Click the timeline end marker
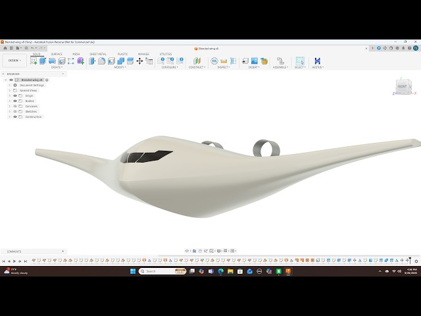Viewport: 421px width, 316px height. (410, 260)
